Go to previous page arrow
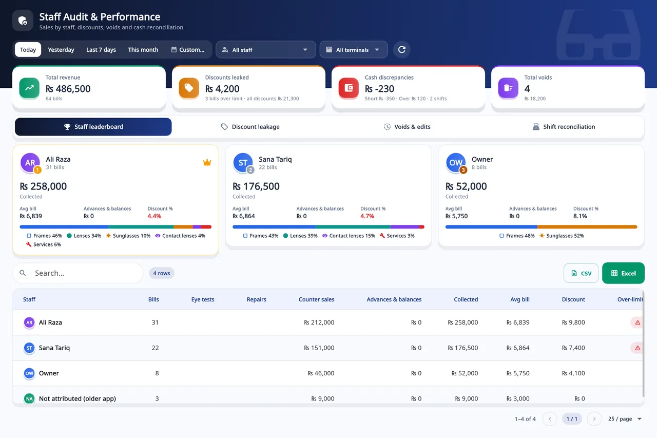The width and height of the screenshot is (657, 438). point(550,418)
